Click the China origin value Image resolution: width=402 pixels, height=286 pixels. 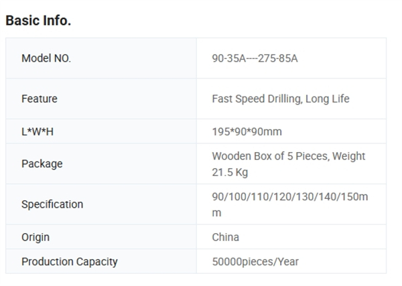(x=225, y=237)
